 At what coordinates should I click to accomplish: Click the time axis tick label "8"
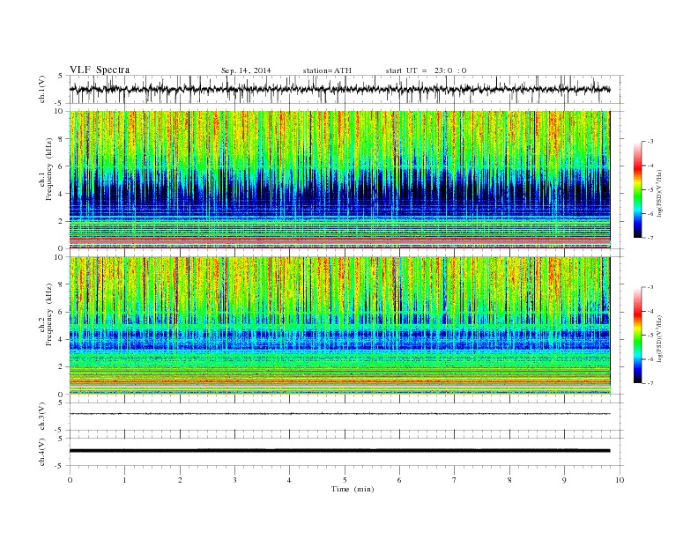509,480
